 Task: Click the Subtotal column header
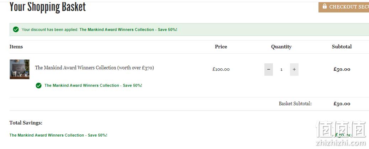tap(342, 47)
